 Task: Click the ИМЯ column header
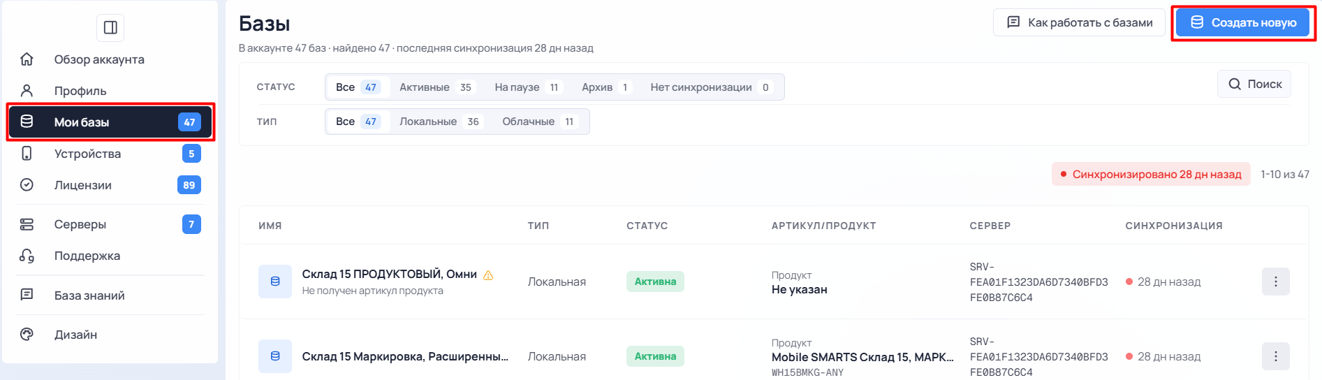270,226
